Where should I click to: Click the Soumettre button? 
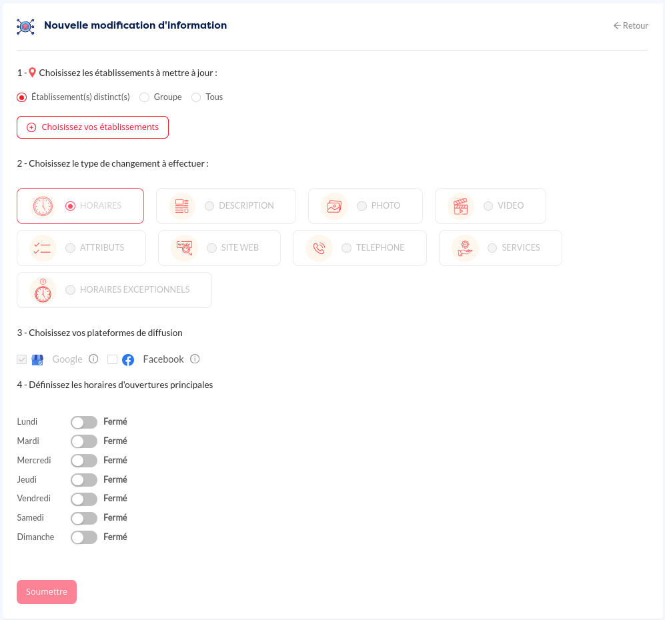coord(47,592)
